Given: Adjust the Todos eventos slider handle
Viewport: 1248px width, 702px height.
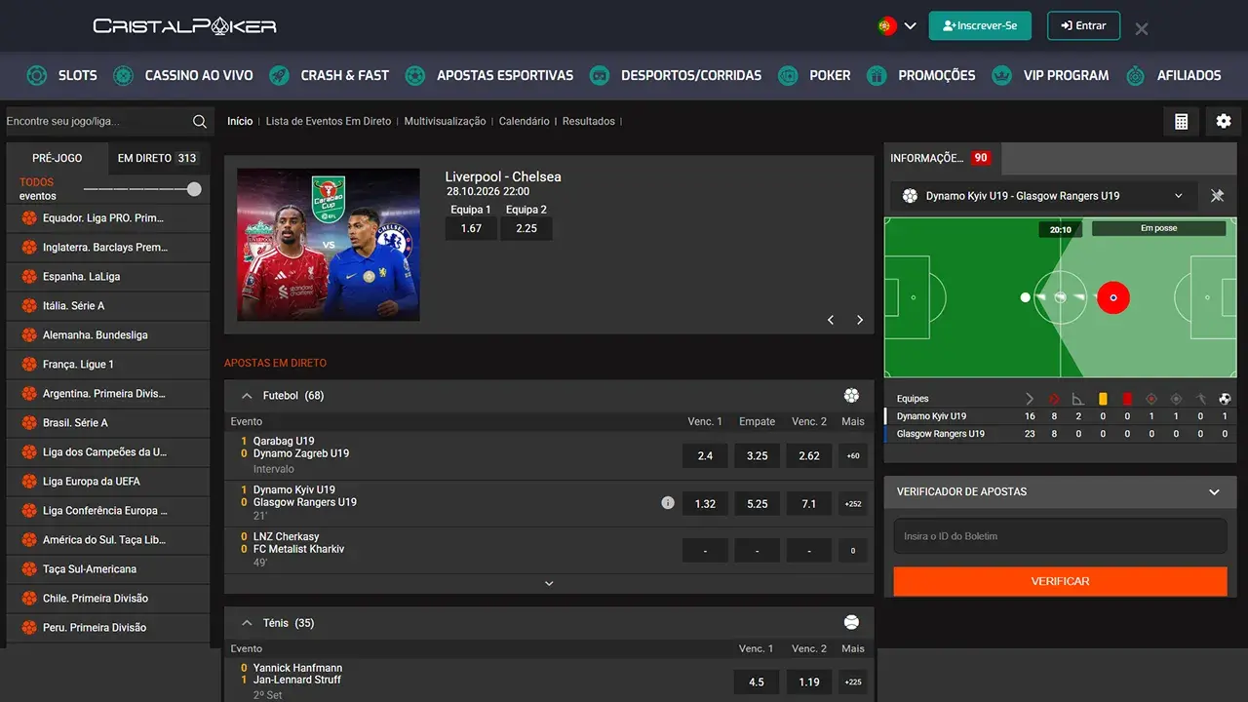Looking at the screenshot, I should 194,189.
